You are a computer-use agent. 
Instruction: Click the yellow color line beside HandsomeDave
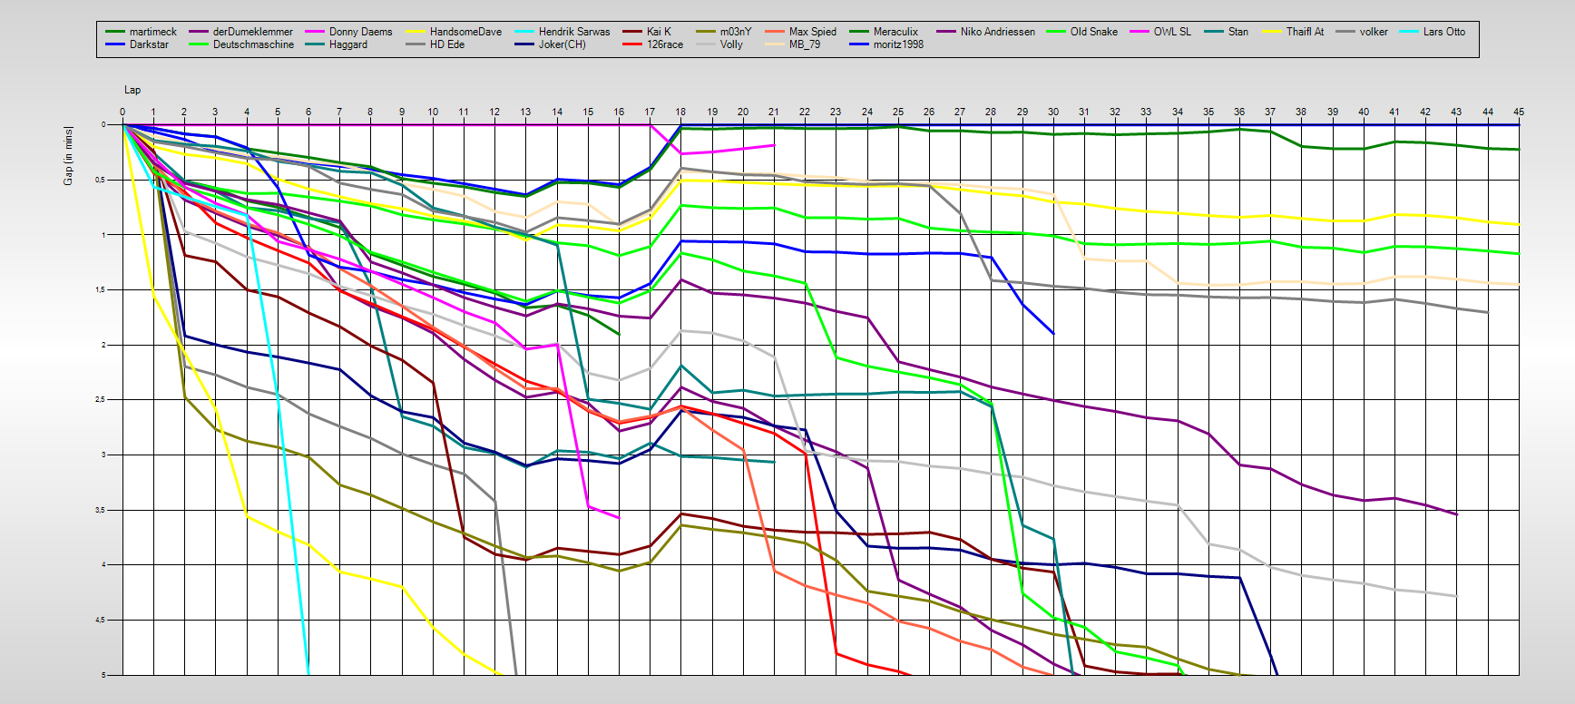(x=416, y=32)
